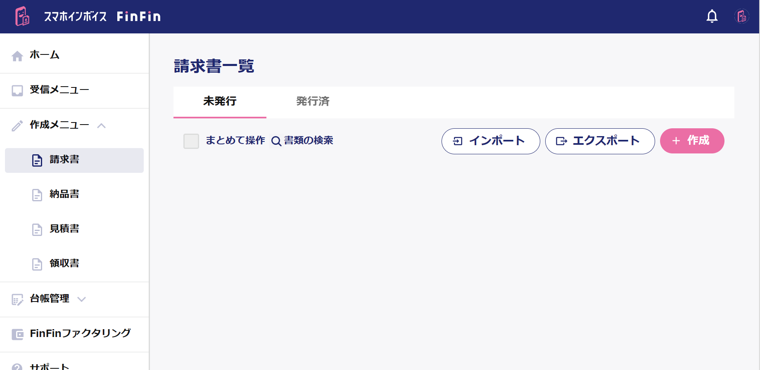The image size is (760, 370).
Task: Click the 書類の検索 search link
Action: pos(302,141)
